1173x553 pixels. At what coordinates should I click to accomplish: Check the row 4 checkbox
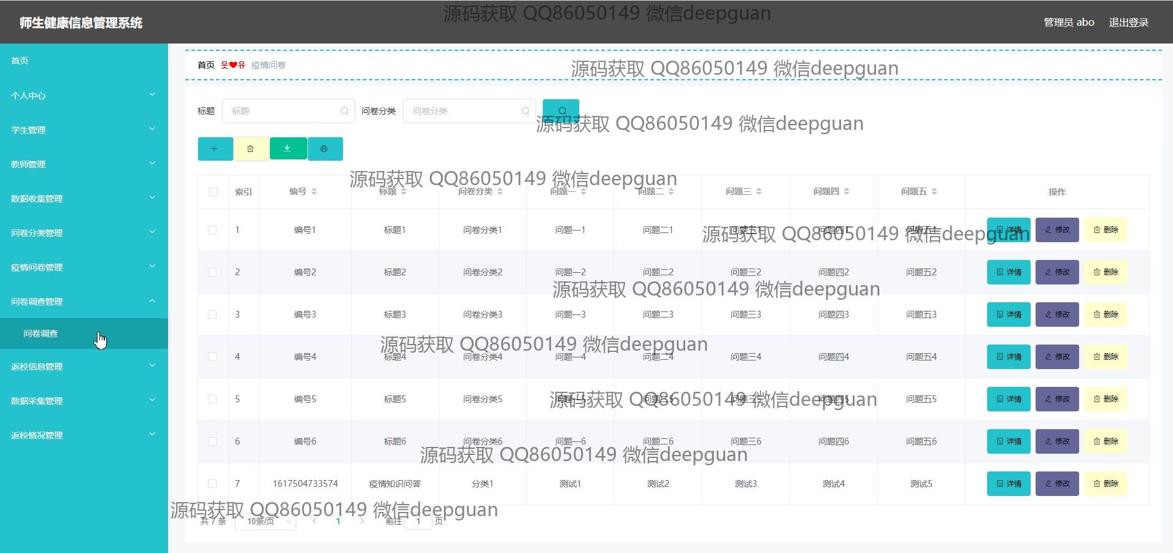point(212,357)
